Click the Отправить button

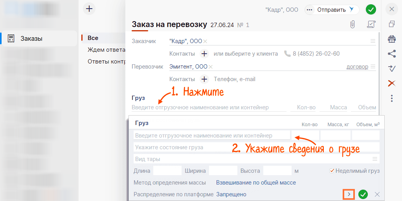point(335,10)
